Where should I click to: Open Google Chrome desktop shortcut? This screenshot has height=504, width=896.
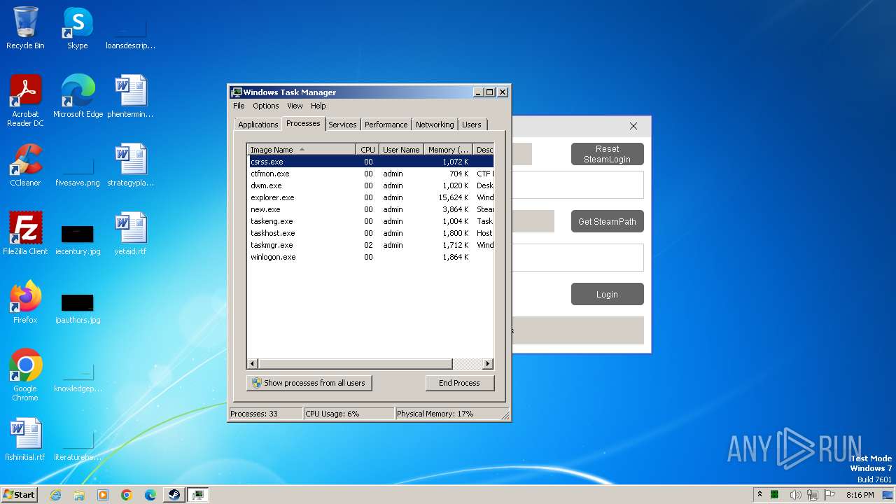click(25, 375)
